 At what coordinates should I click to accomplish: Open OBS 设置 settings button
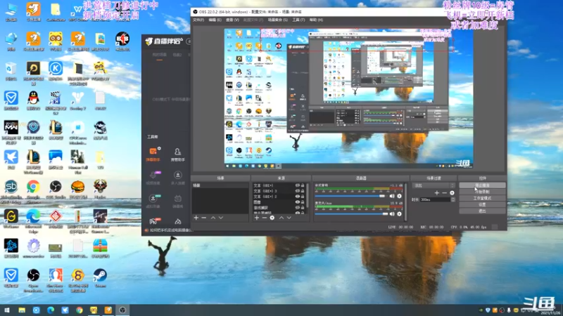coord(482,204)
